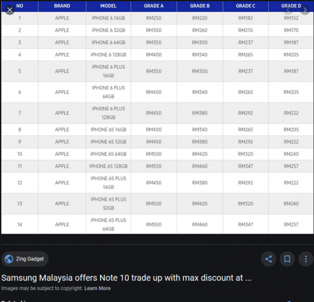The image size is (314, 302).
Task: Click the globe icon beside Zing Gadget
Action: (9, 259)
